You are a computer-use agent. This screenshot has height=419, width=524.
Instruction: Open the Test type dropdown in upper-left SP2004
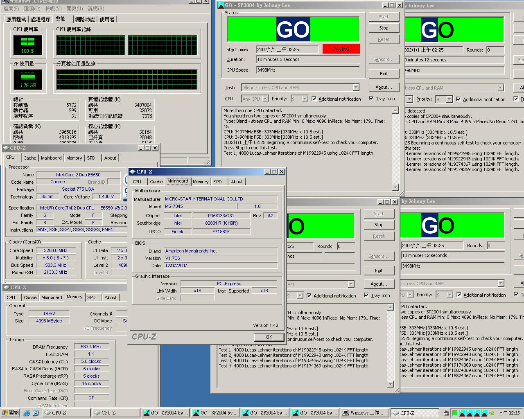(x=356, y=87)
